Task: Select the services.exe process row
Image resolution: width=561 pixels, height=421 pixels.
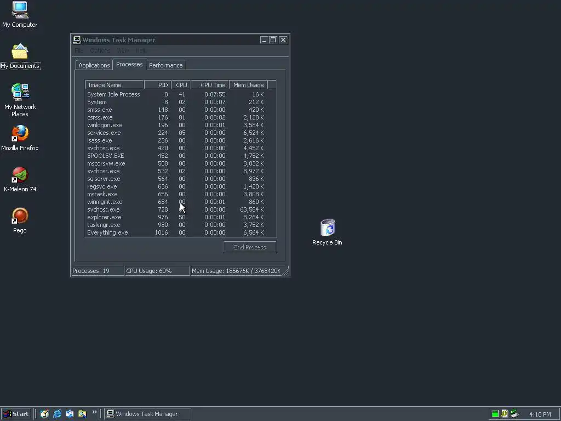Action: click(x=181, y=133)
